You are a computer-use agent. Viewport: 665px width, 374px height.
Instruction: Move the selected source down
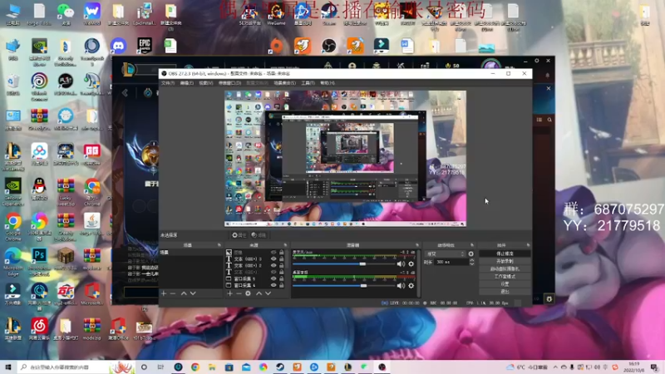(x=268, y=293)
